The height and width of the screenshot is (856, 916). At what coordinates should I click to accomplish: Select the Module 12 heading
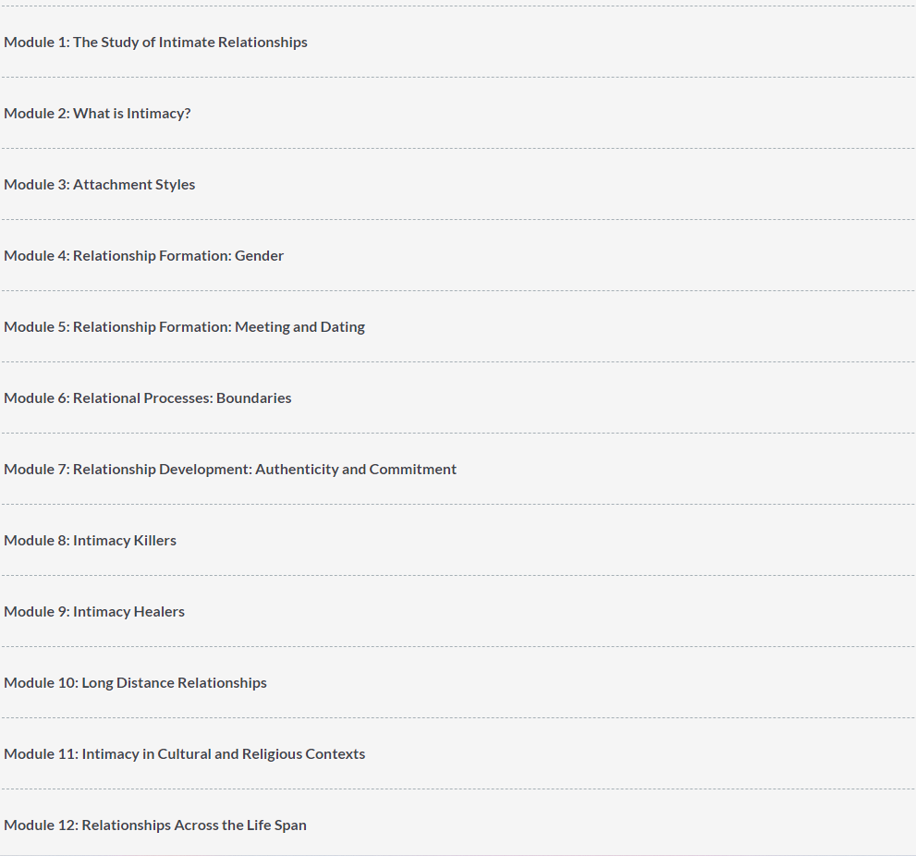coord(154,825)
